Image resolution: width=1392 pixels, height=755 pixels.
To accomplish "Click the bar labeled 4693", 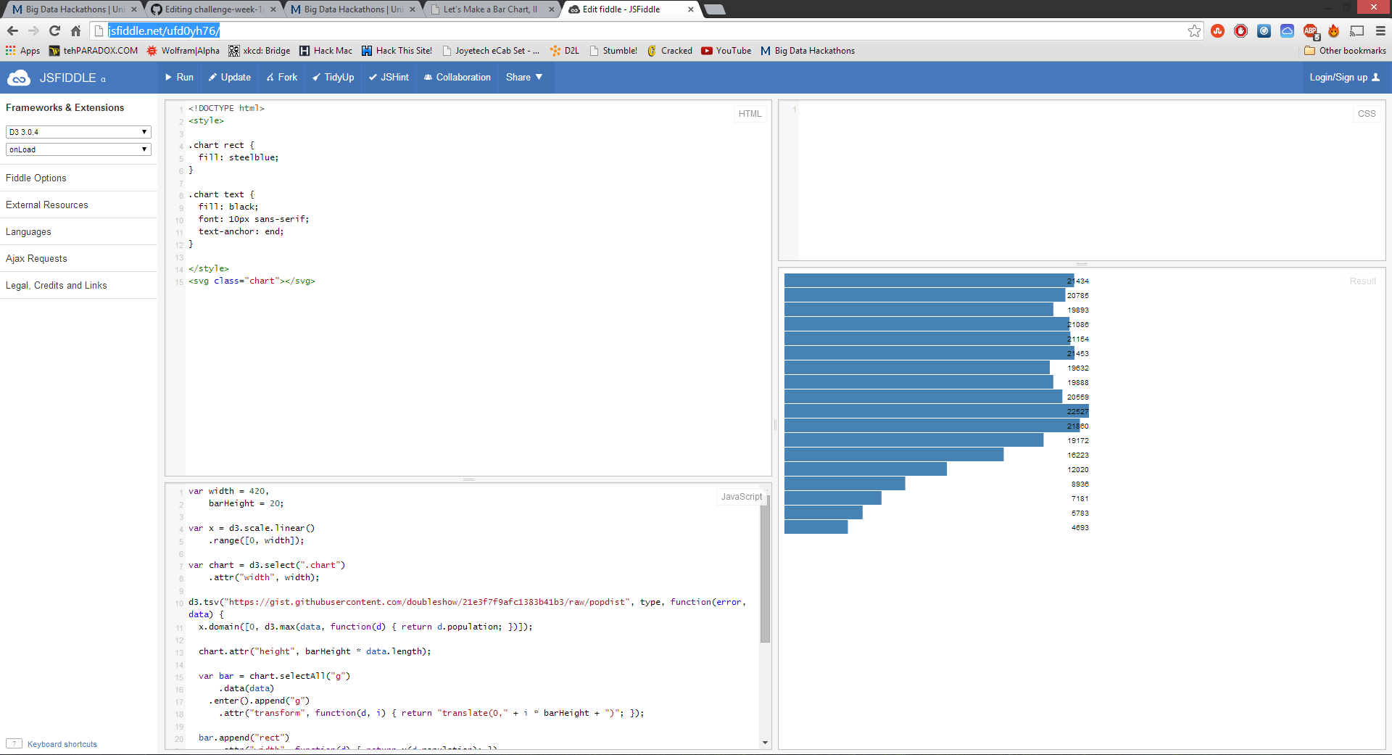I will coord(816,527).
